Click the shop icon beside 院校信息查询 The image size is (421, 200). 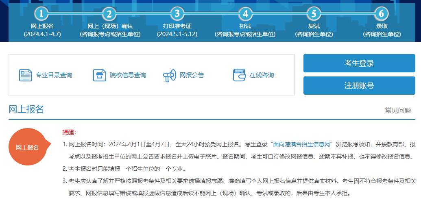[100, 75]
